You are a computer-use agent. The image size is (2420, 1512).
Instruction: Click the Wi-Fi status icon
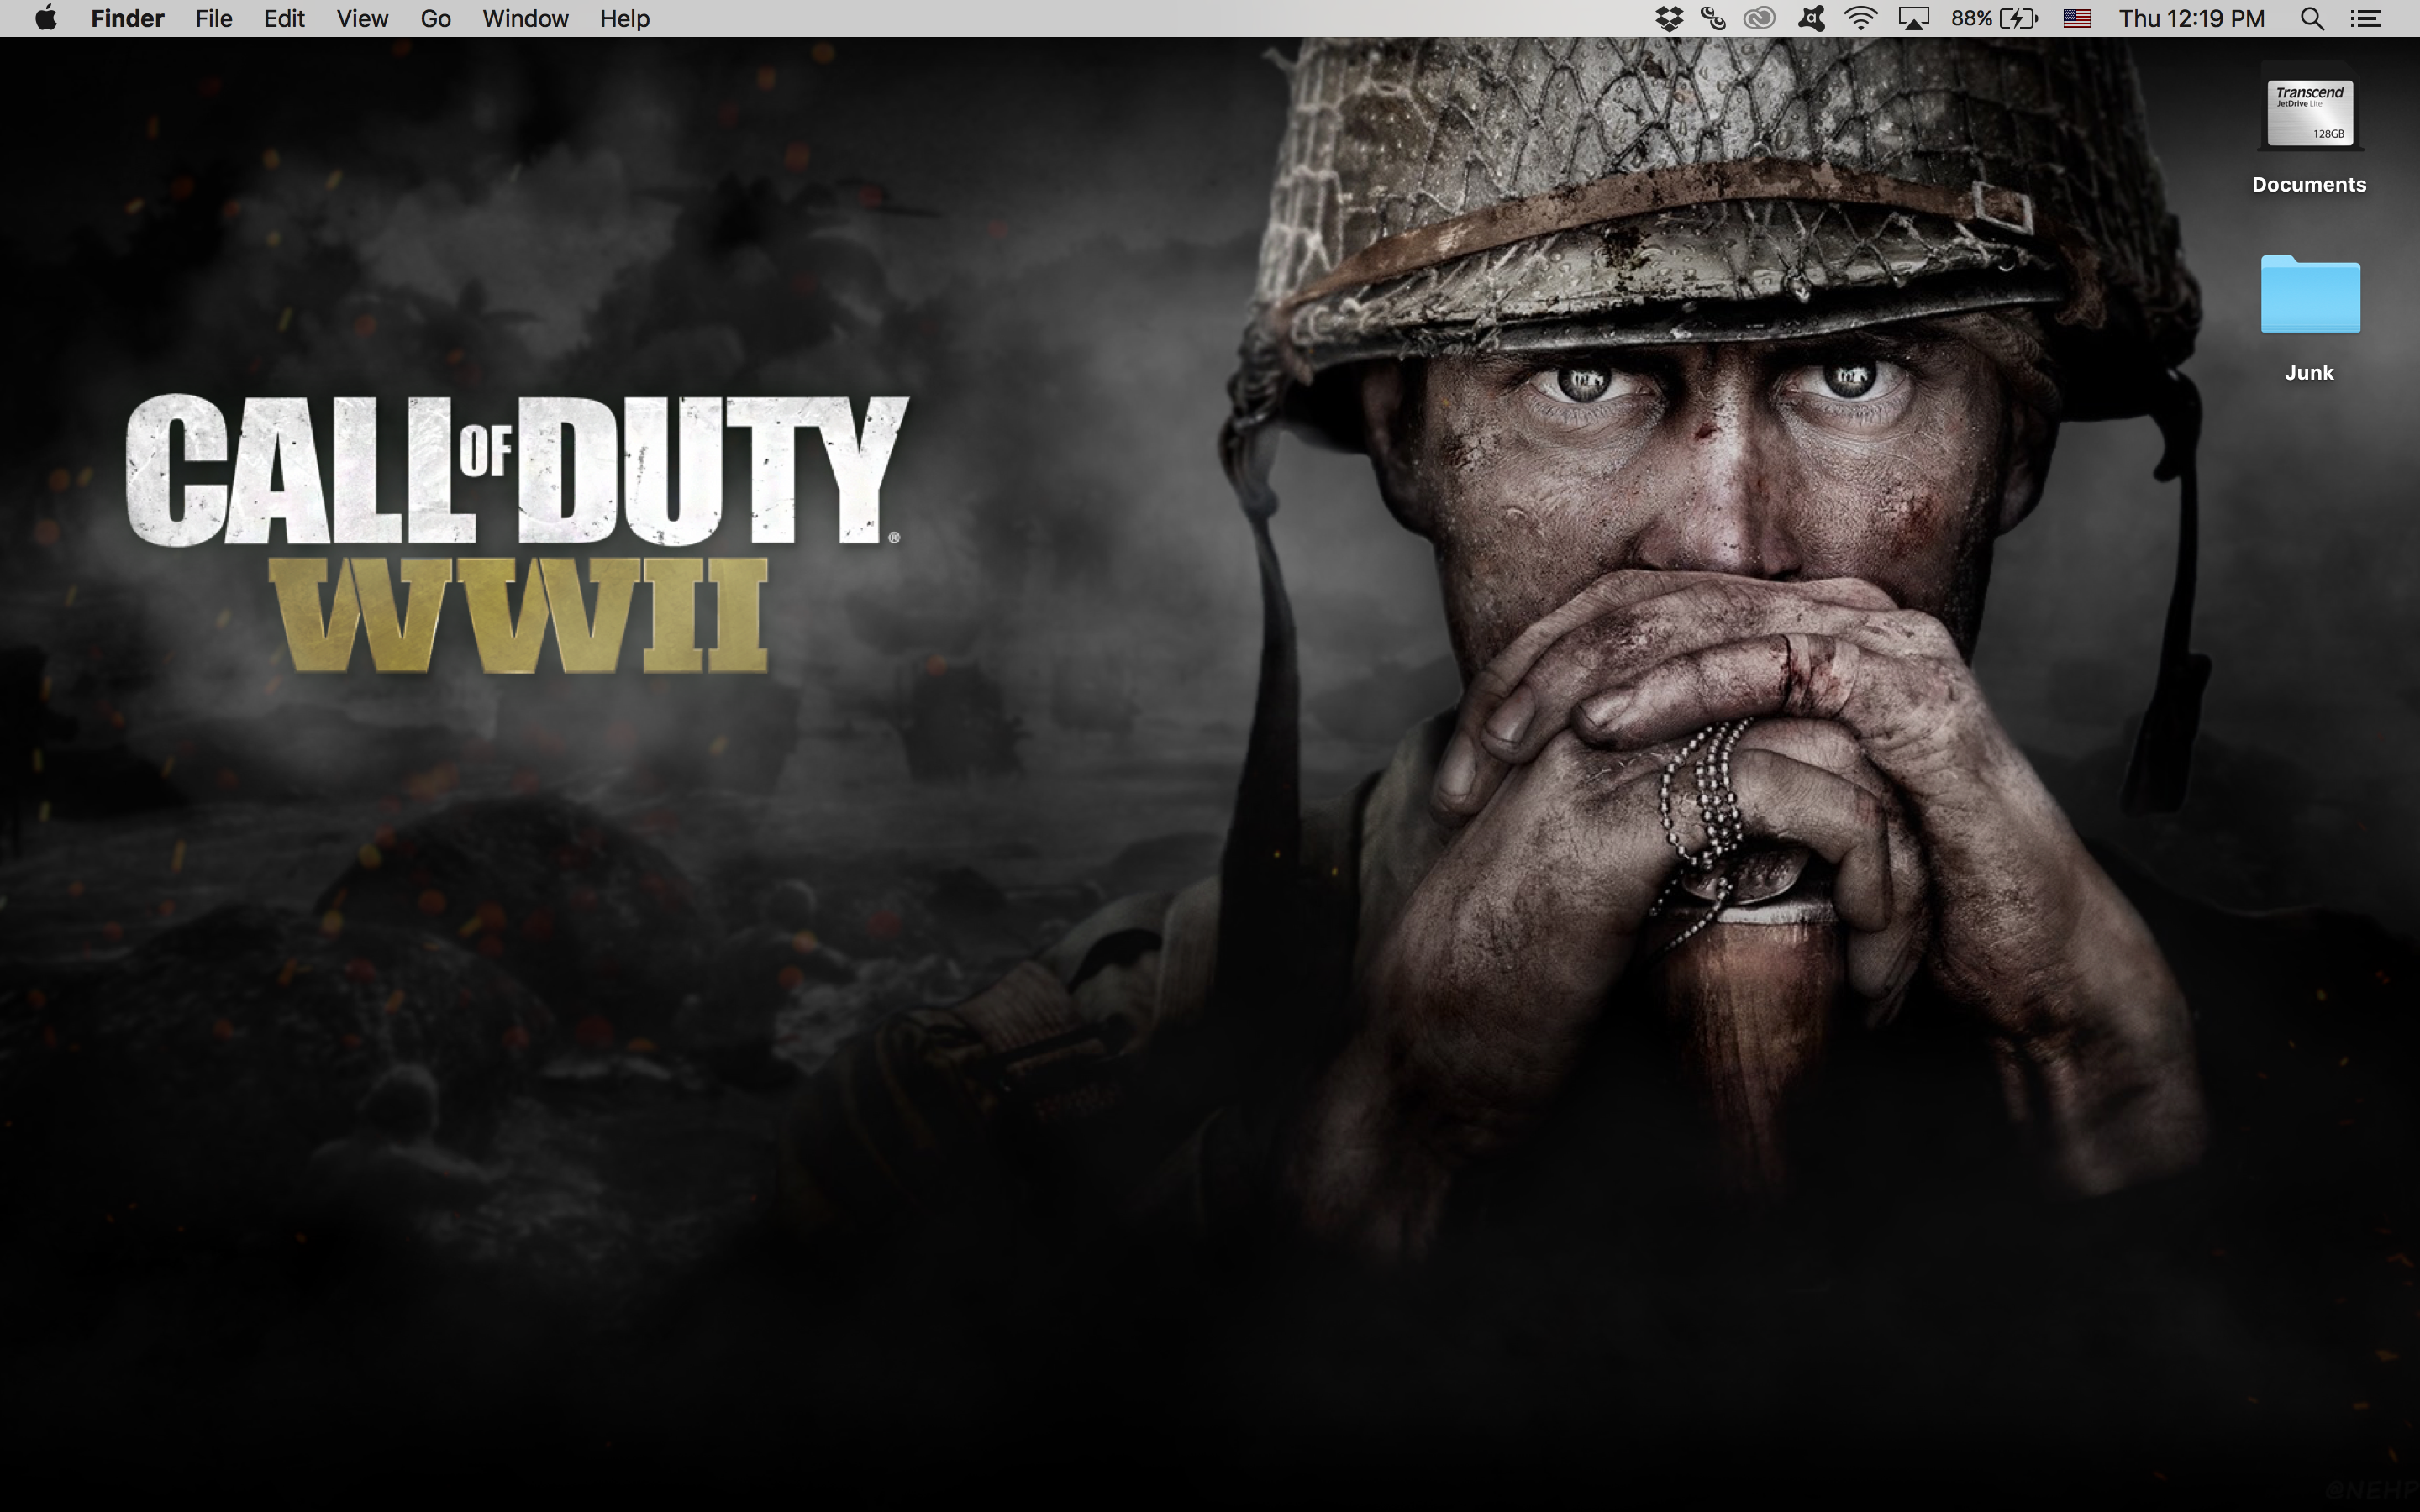pyautogui.click(x=1860, y=18)
